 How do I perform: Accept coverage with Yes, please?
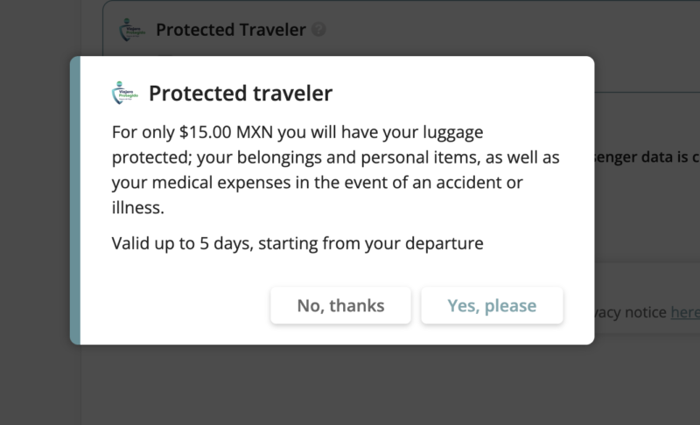coord(492,306)
